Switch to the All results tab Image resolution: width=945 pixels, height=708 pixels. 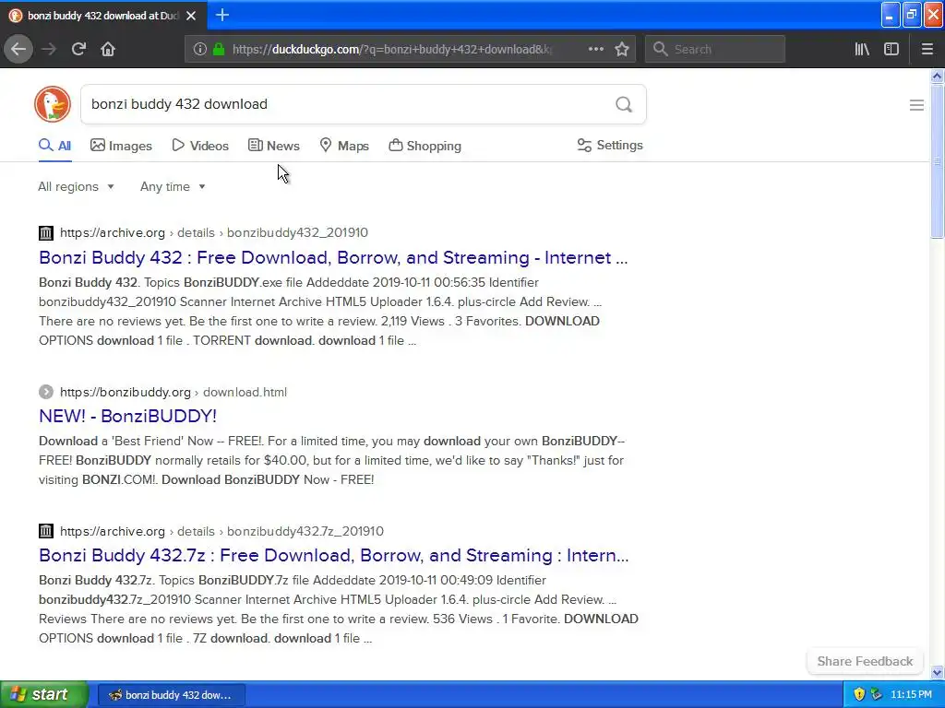[x=54, y=146]
